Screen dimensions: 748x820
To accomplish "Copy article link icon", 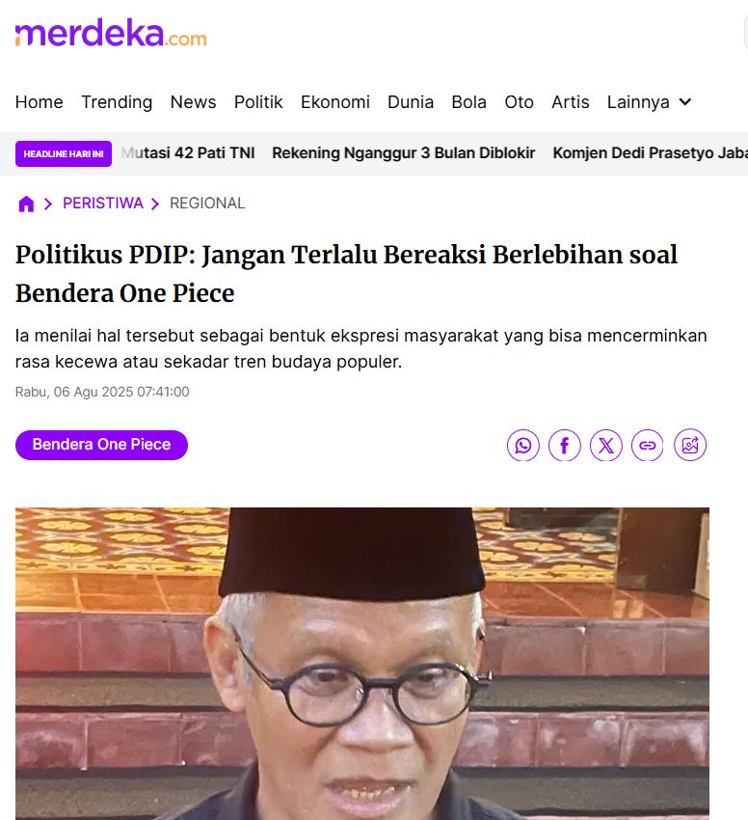I will (648, 446).
